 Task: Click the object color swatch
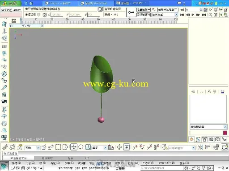click(225, 133)
